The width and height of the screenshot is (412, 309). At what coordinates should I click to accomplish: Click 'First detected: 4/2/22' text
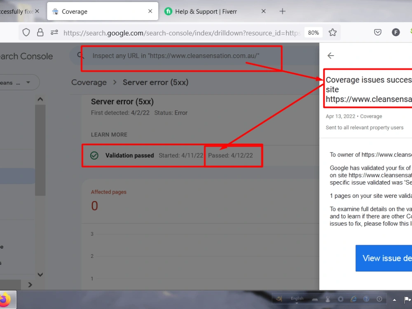click(120, 113)
